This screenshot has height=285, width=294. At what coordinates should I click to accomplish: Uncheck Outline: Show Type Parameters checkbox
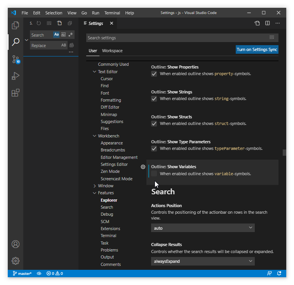tap(154, 148)
